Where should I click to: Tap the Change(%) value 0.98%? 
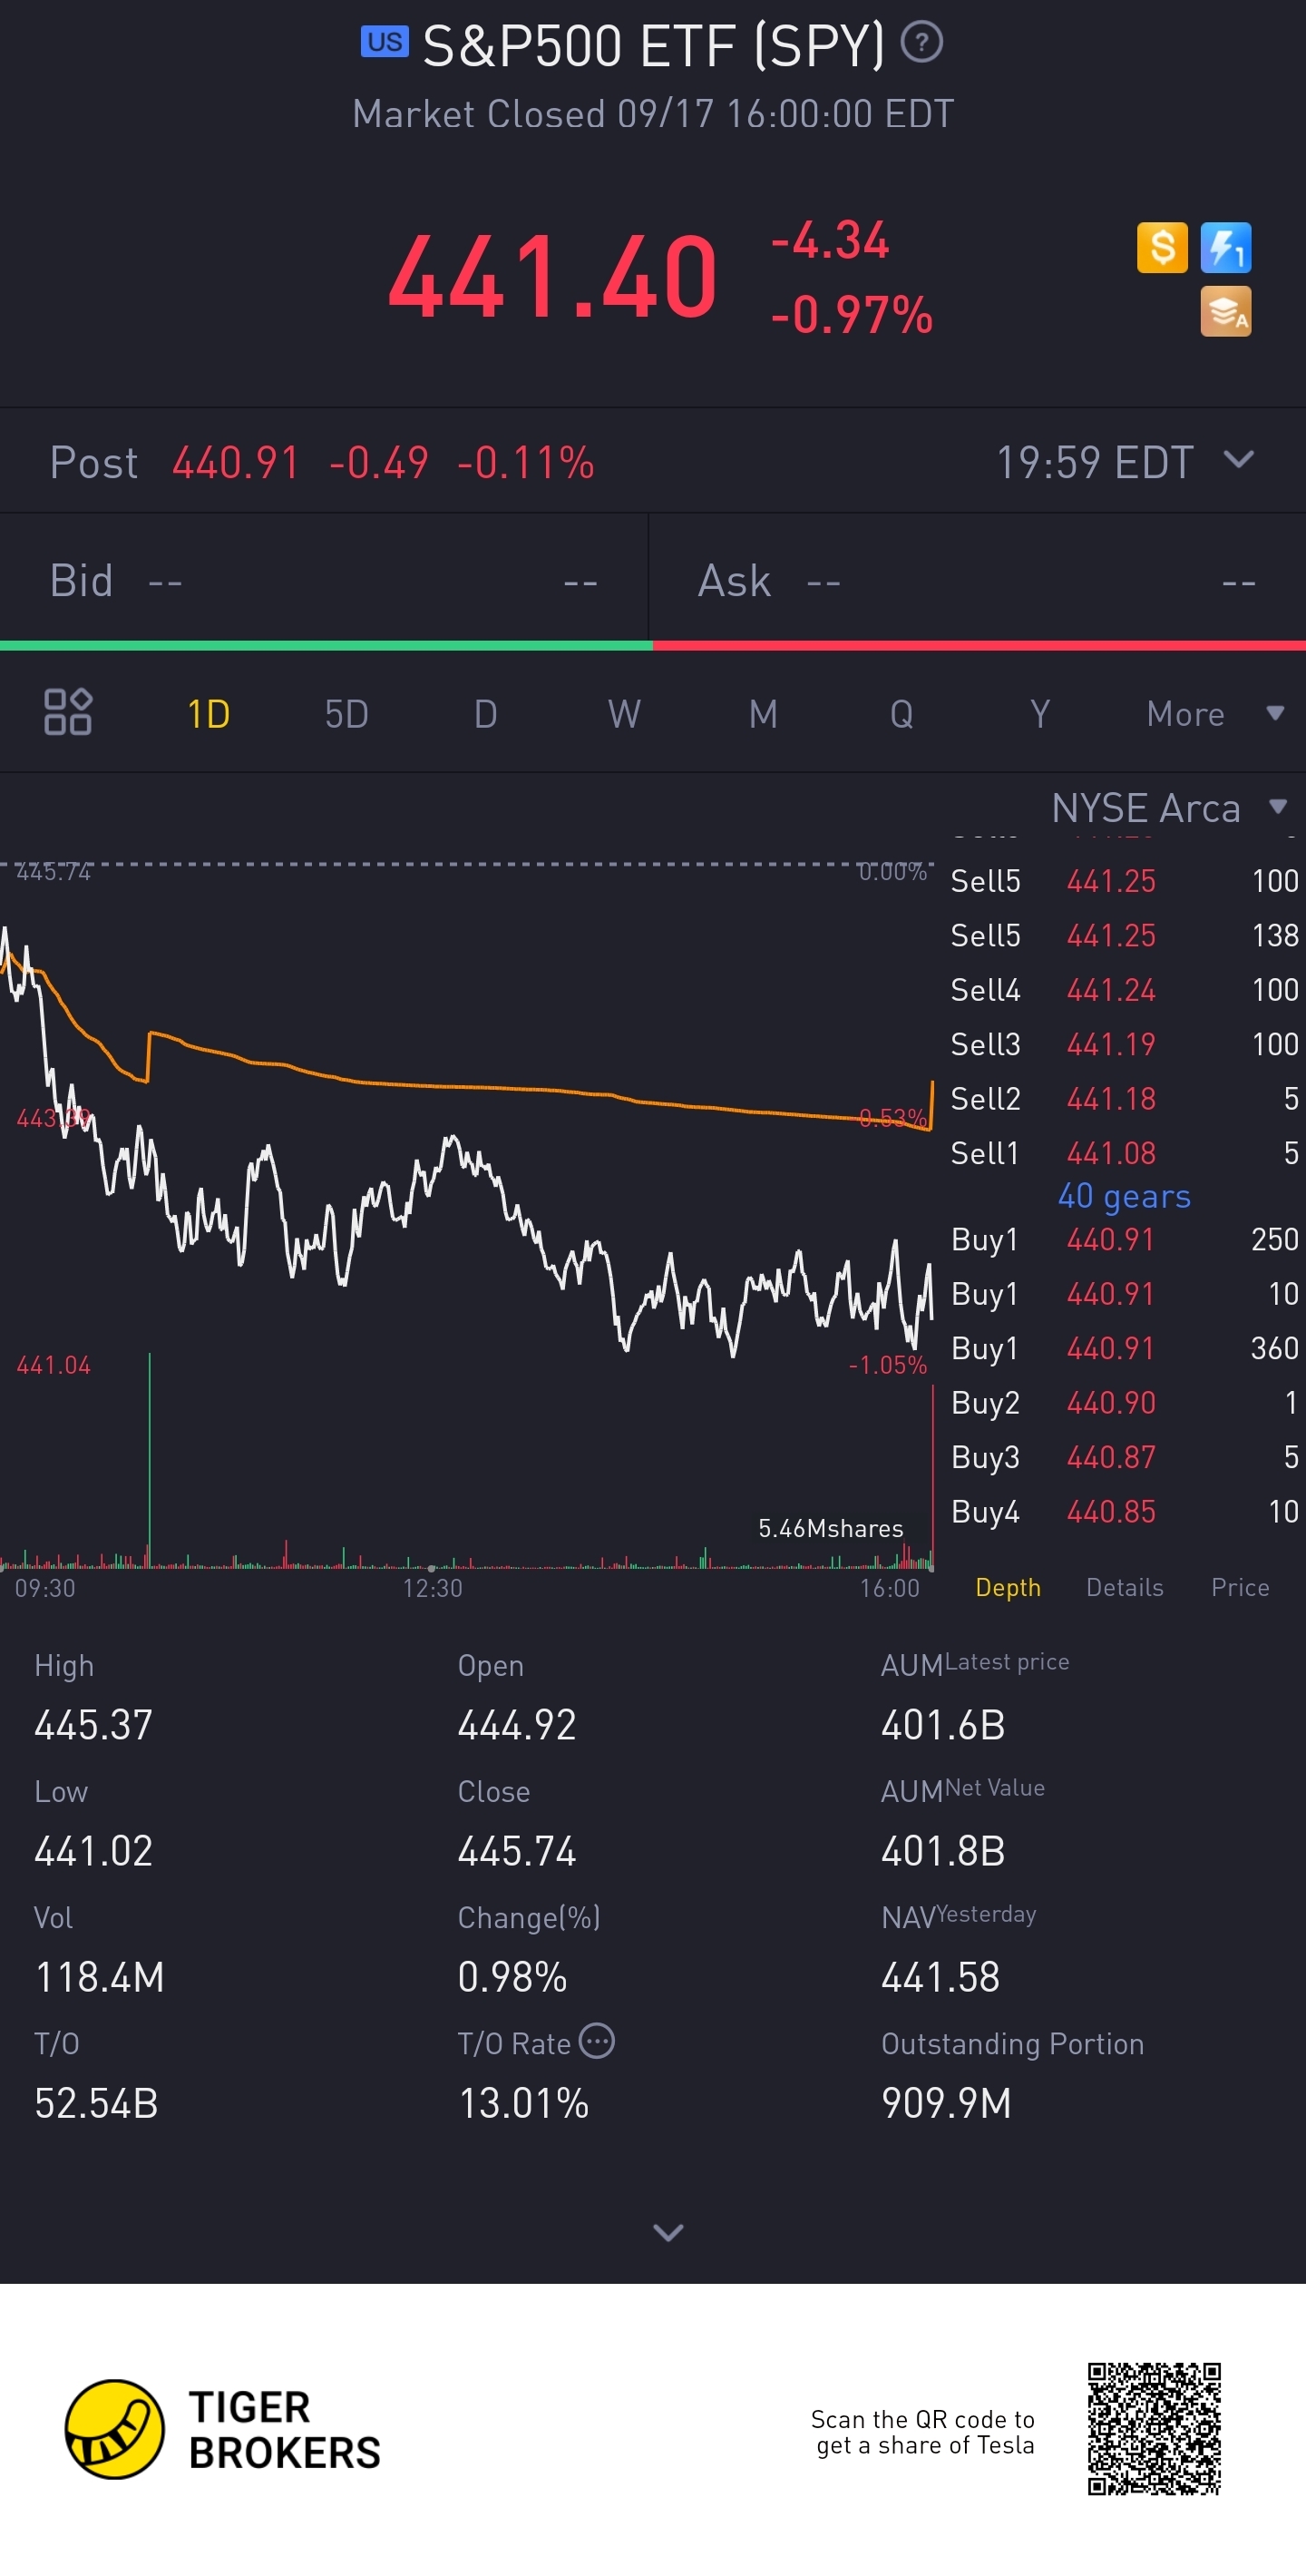(x=512, y=1977)
